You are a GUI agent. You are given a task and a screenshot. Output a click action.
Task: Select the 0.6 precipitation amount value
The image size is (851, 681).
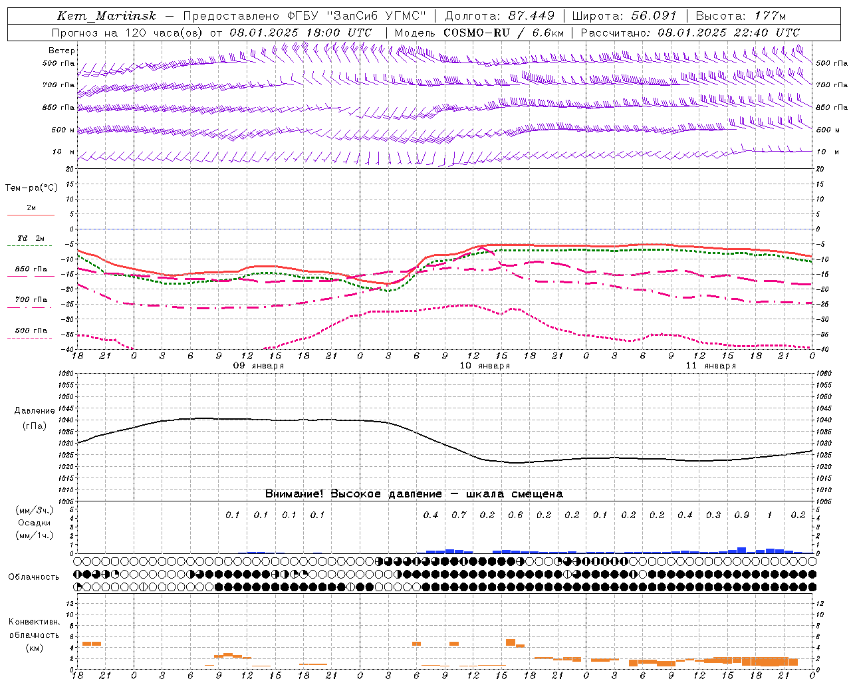[x=515, y=515]
